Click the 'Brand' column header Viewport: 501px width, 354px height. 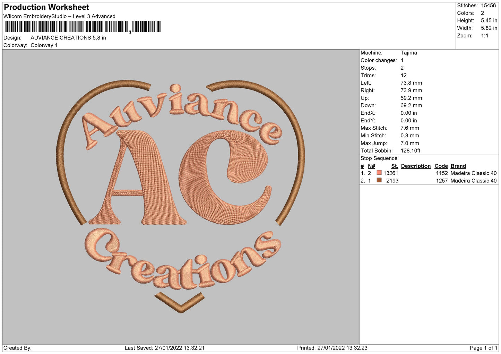click(458, 166)
